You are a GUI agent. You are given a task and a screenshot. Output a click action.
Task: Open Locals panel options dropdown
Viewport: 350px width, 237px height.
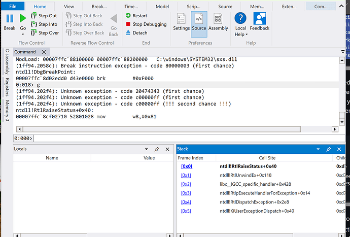(147, 149)
